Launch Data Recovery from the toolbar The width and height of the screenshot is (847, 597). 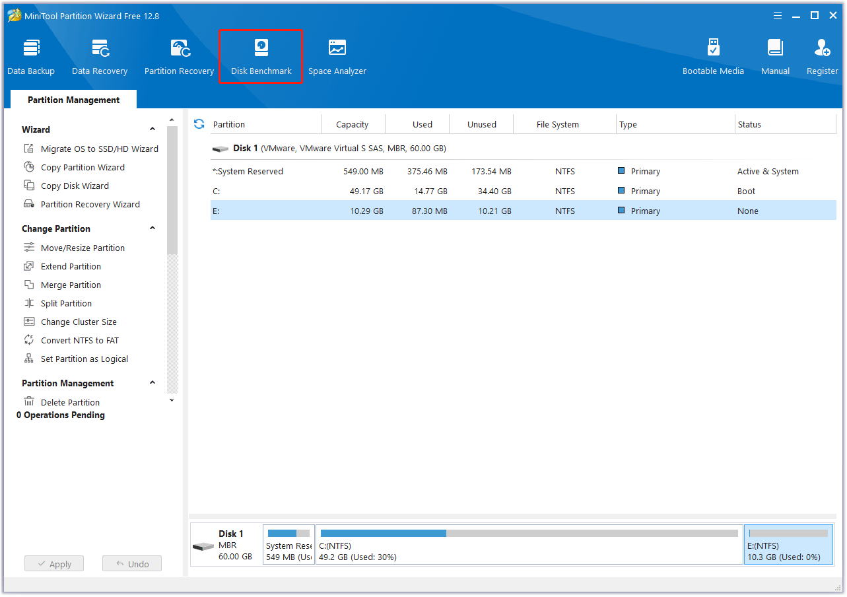pyautogui.click(x=100, y=57)
